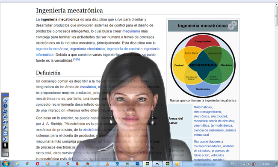Show hidden system tray icons
278x167 pixels.
click(x=239, y=164)
